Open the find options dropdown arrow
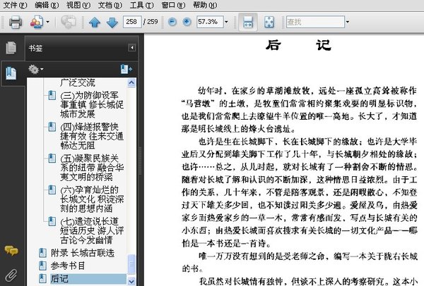The image size is (424, 286). (348, 22)
